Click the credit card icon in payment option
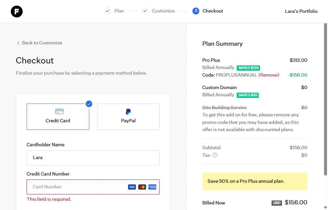The height and width of the screenshot is (210, 328). (x=59, y=111)
